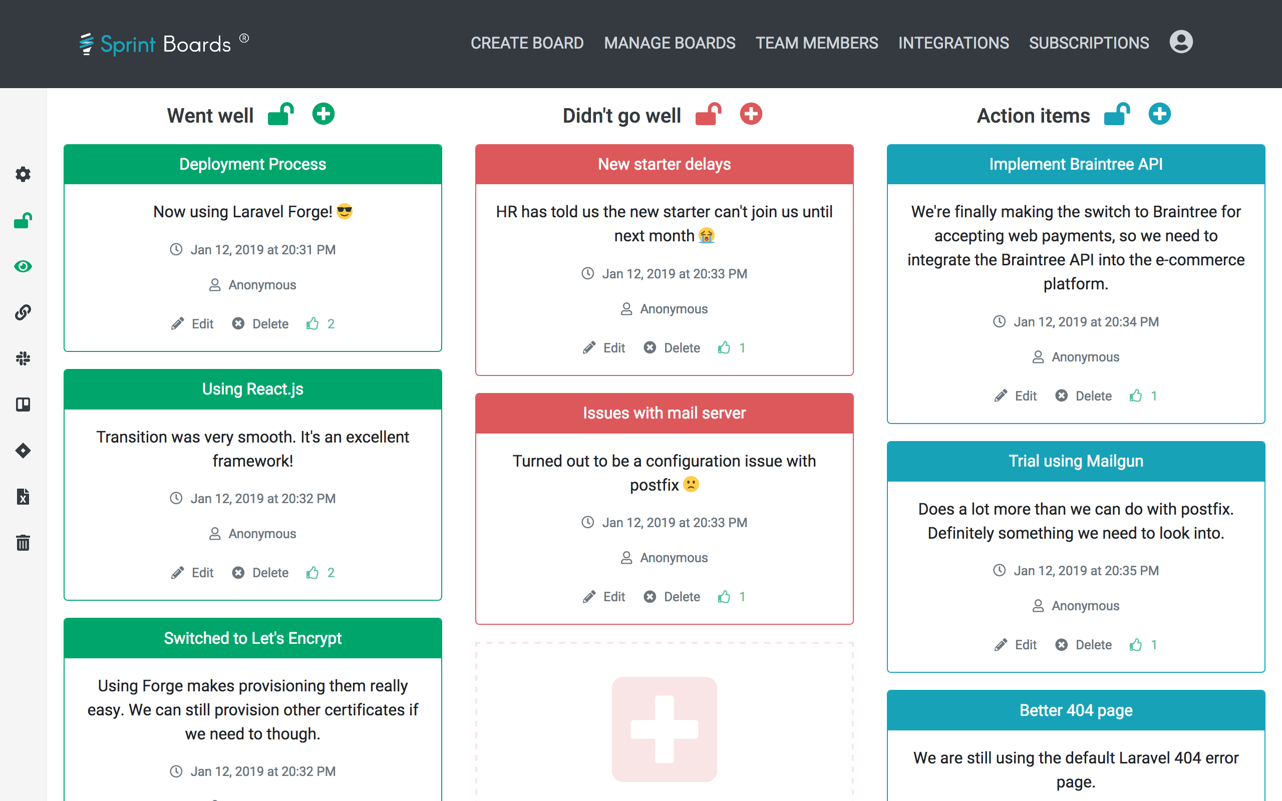Delete the New starter delays card

[x=672, y=348]
